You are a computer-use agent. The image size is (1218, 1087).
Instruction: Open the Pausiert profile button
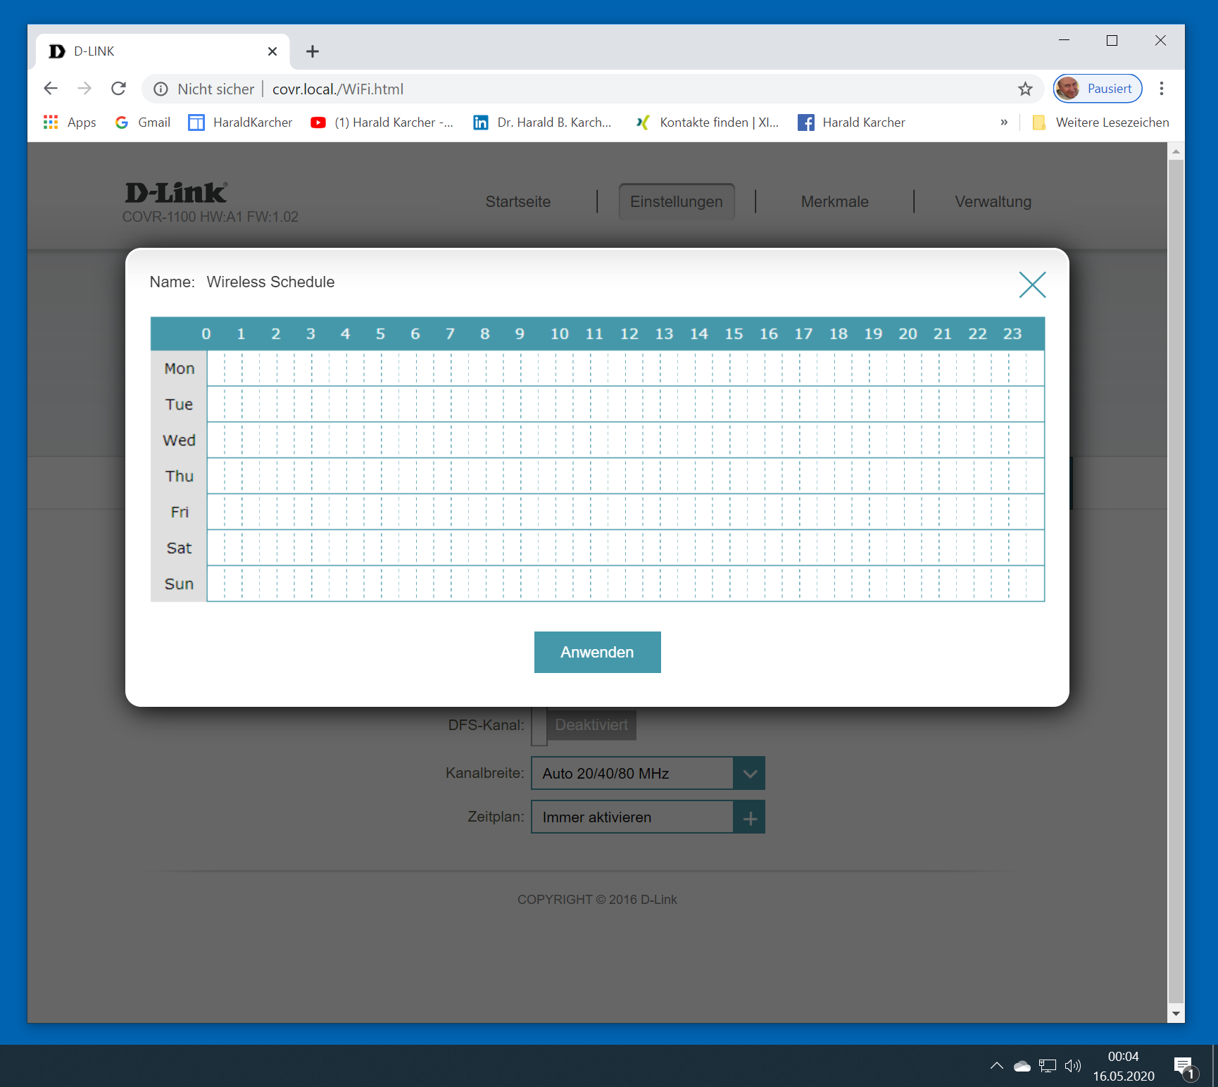pos(1097,89)
